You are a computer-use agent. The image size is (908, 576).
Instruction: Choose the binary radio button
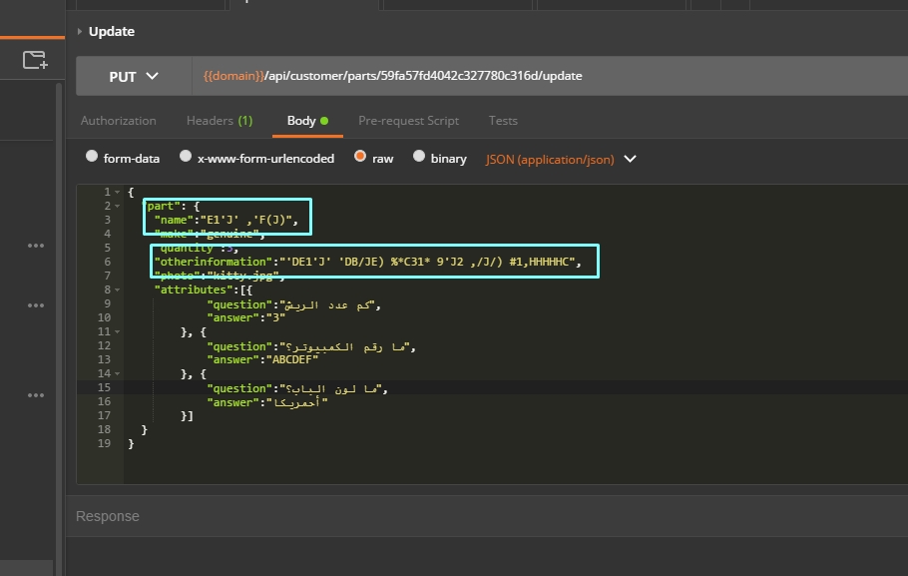coord(419,156)
